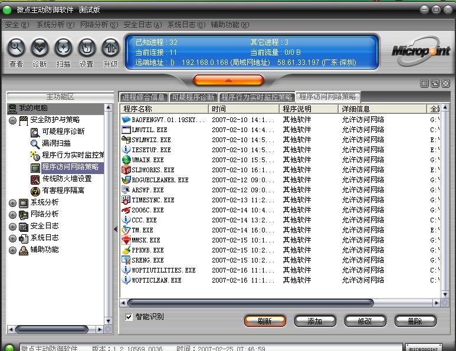This screenshot has height=351, width=456.
Task: Click the program list horizontal scrollbar thumb
Action: (250, 303)
